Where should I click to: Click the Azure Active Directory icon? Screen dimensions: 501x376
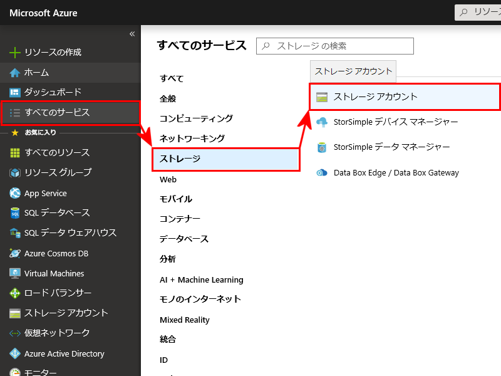[14, 353]
